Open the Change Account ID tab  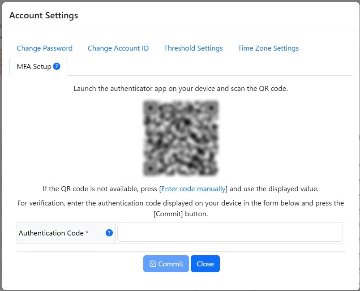(x=118, y=48)
